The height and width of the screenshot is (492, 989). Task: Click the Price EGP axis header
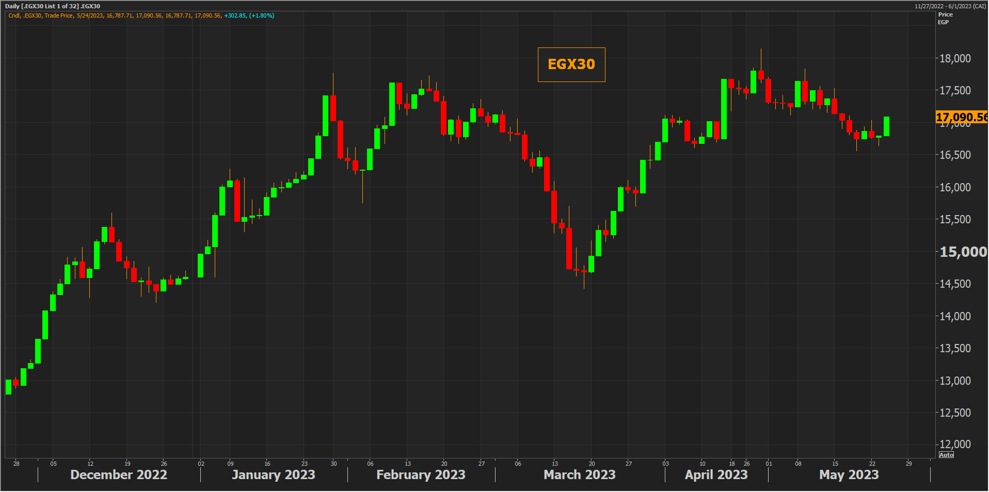[945, 18]
